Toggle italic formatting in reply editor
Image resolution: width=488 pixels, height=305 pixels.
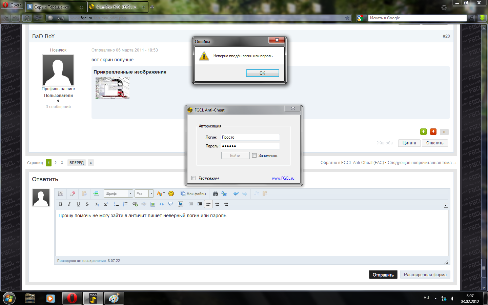[69, 204]
